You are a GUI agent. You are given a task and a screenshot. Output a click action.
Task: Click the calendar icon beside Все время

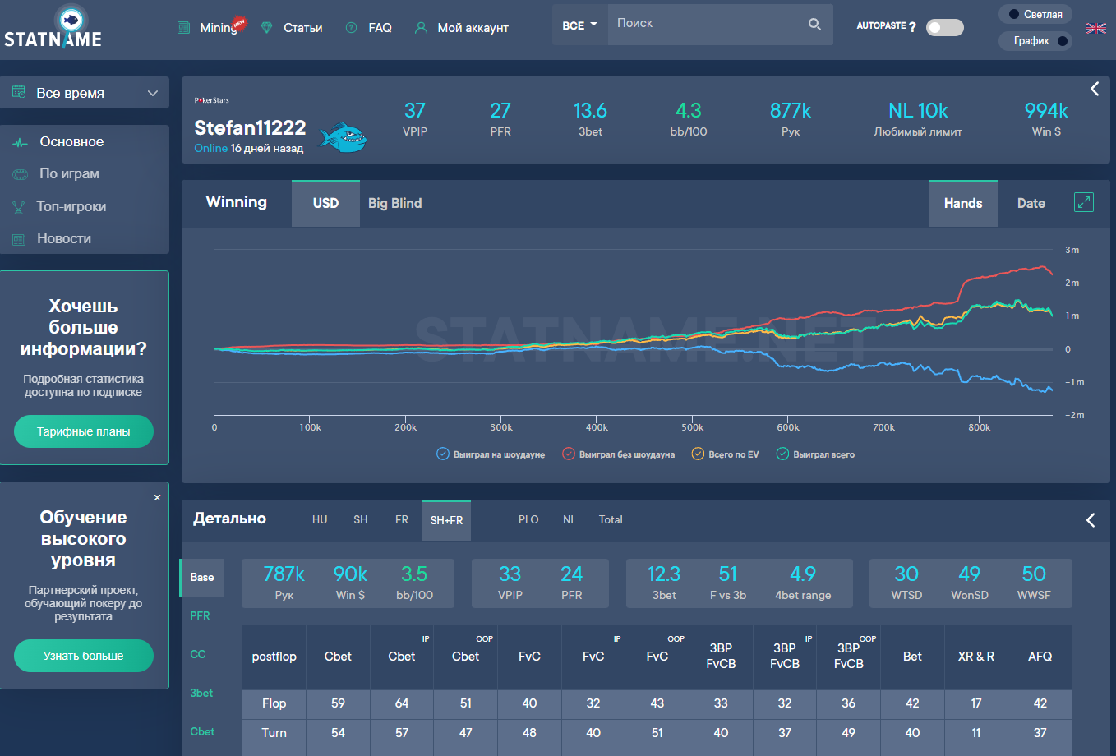click(x=19, y=93)
